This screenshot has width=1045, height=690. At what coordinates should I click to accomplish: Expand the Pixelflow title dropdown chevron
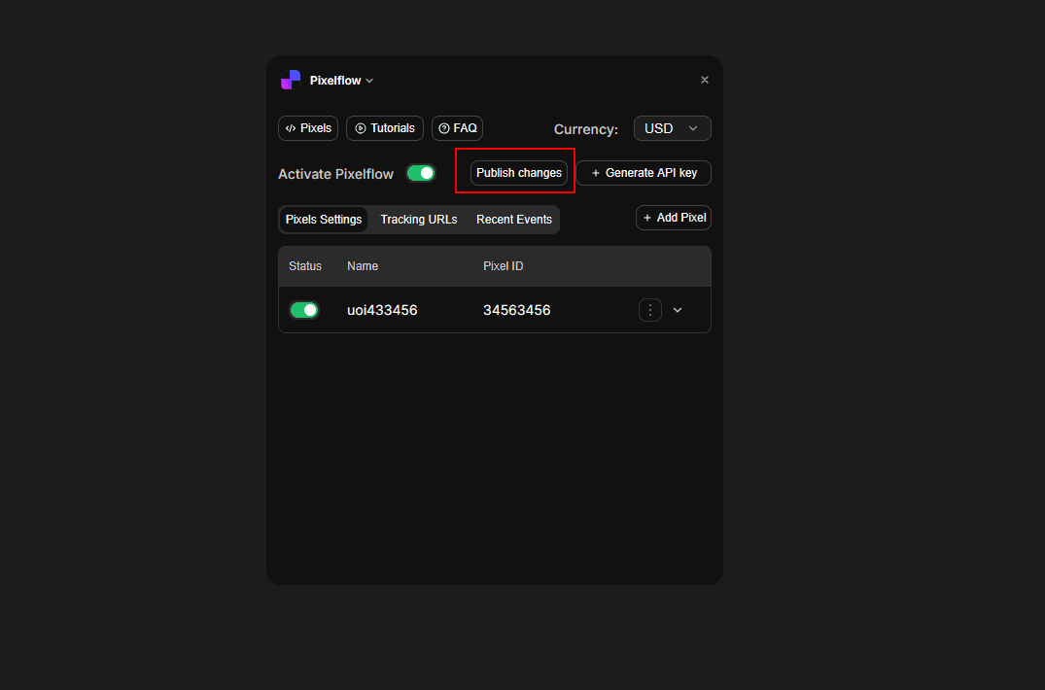point(369,81)
